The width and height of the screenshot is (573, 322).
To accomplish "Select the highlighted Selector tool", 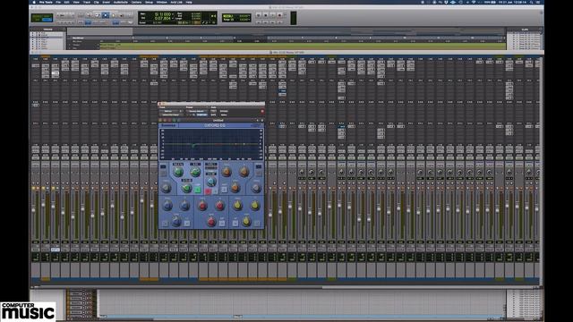I will (106, 15).
